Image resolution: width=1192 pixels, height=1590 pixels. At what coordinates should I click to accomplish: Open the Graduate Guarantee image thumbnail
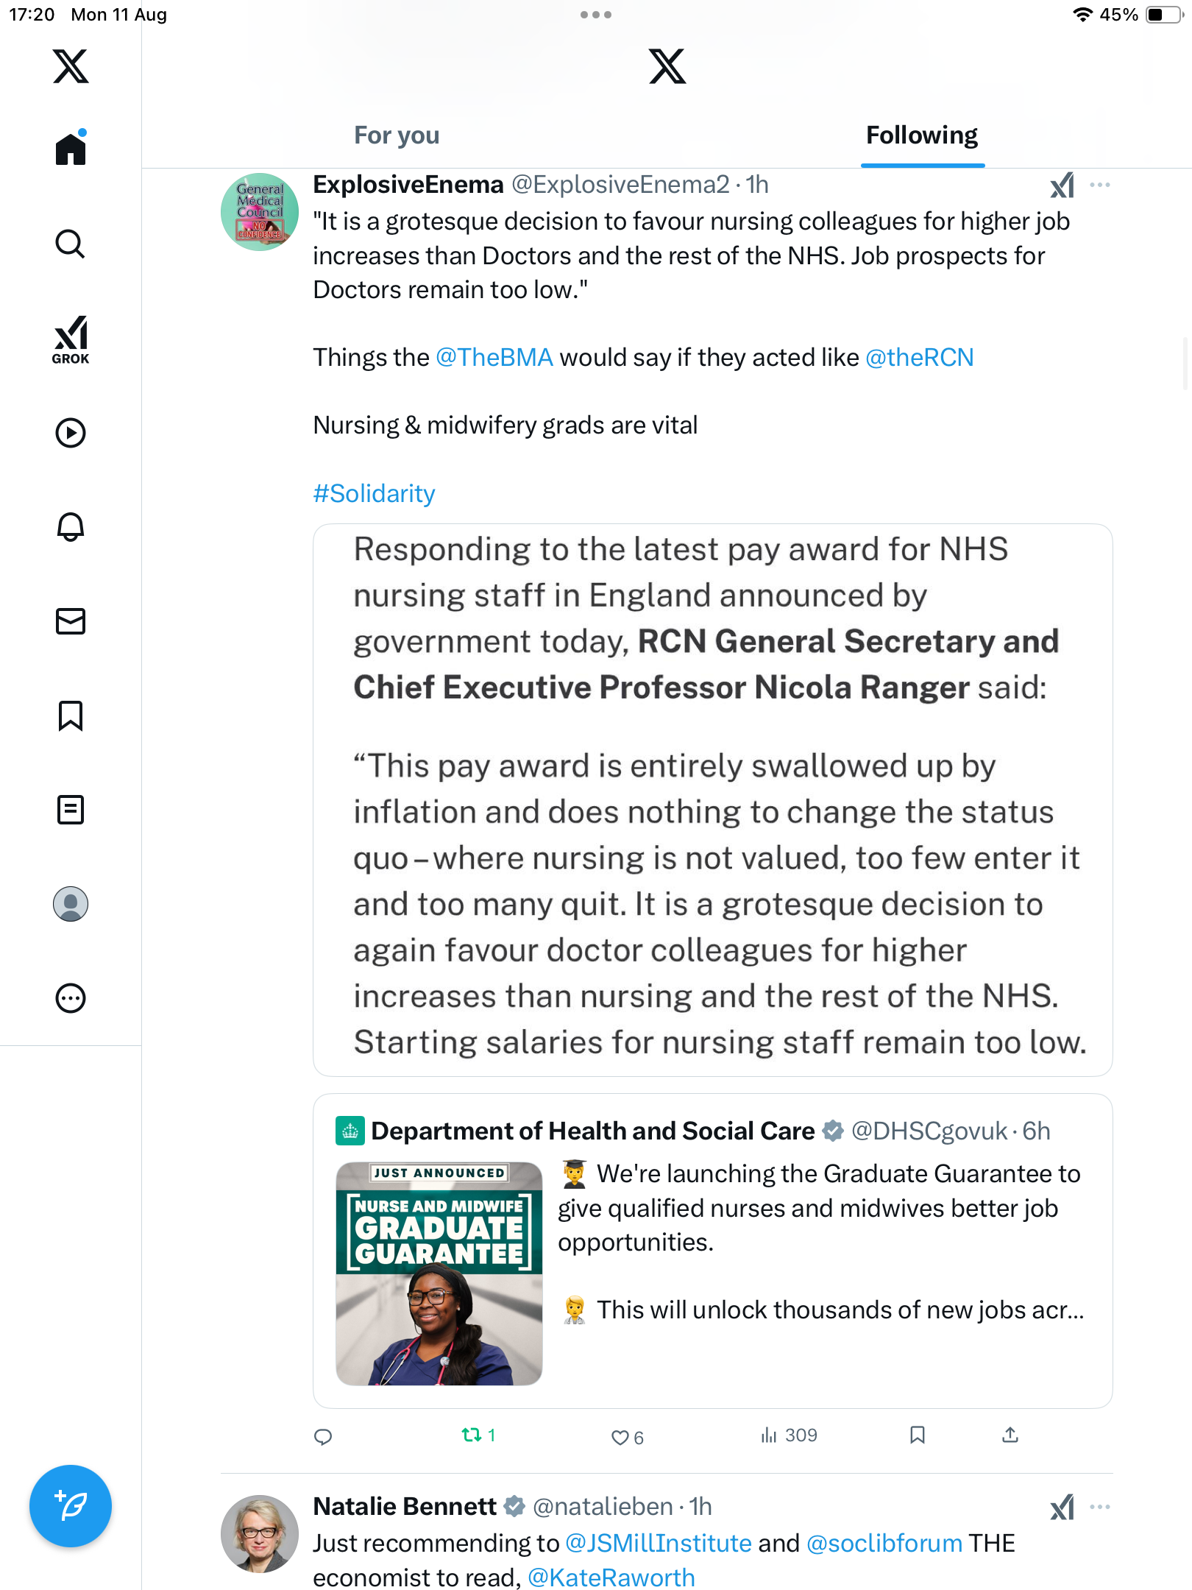[x=439, y=1273]
